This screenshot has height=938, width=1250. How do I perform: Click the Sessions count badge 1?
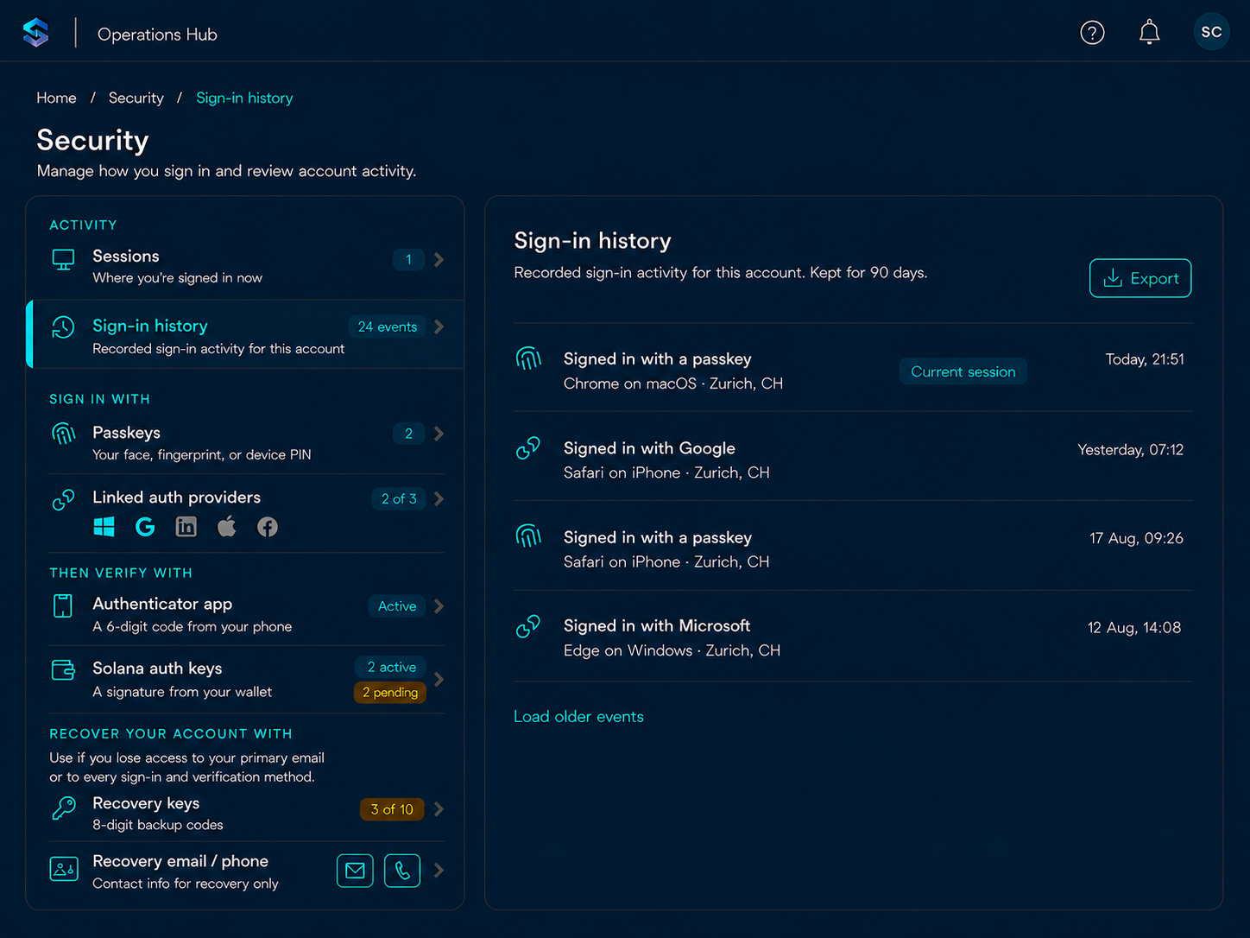[x=408, y=259]
